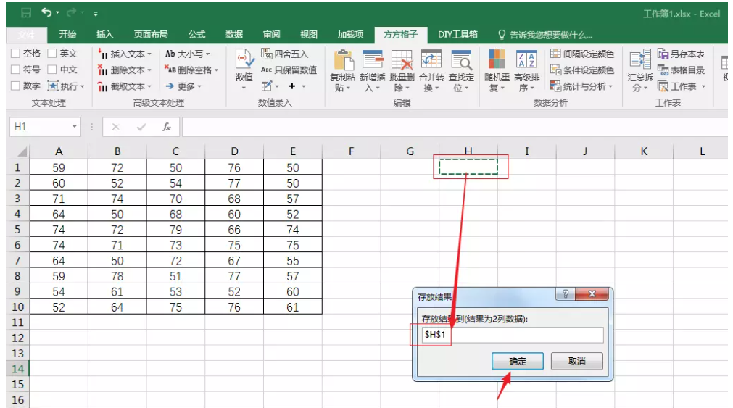Click the Undo arrow in title bar
The width and height of the screenshot is (733, 408).
[x=47, y=13]
